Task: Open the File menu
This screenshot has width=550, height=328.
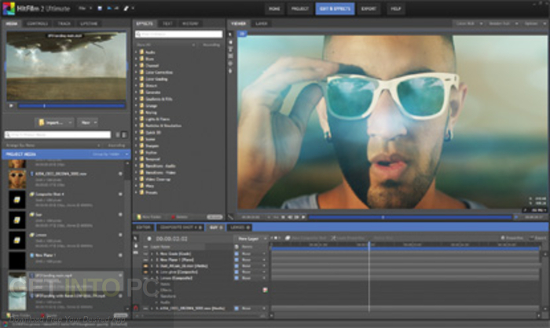Action: (x=85, y=8)
